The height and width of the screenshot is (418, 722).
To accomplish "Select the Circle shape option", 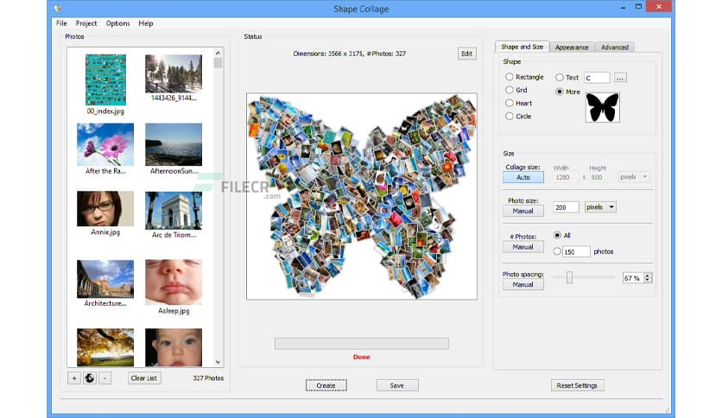I will click(x=509, y=116).
